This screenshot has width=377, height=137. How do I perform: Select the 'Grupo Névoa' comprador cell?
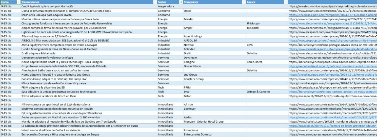[214, 66]
